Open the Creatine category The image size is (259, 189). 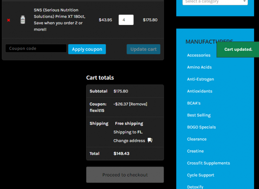coord(196,151)
